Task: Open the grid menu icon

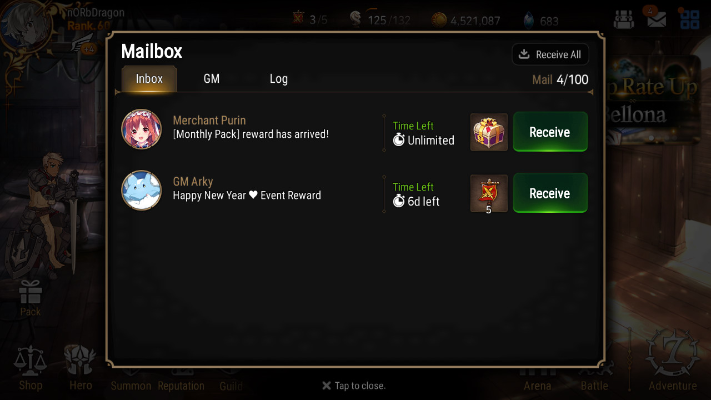Action: (690, 19)
